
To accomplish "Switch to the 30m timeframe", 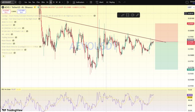I will point(43,2).
